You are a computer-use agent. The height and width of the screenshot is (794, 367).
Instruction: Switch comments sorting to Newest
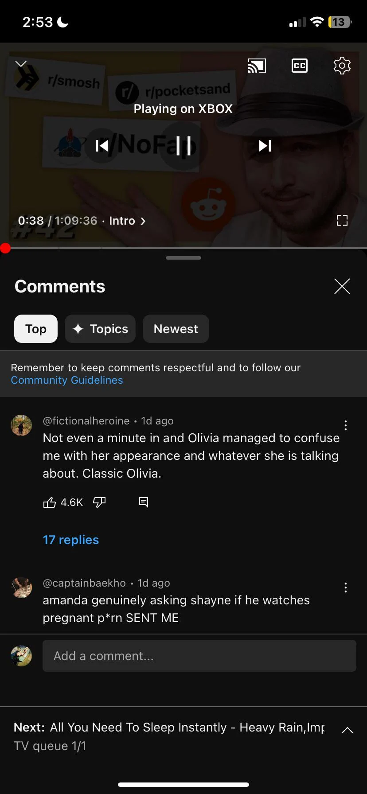(x=176, y=329)
